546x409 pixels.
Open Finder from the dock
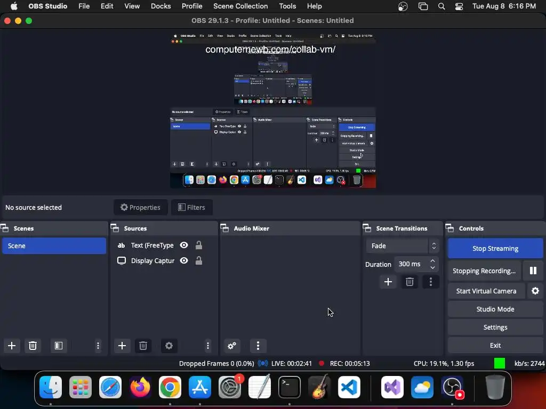(51, 387)
